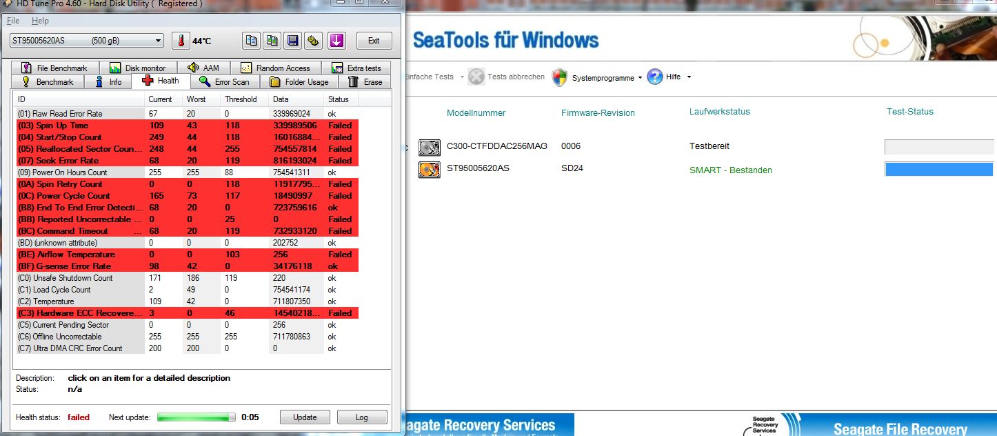Expand the Einfache Tests dropdown arrow
Viewport: 997px width, 436px height.
coord(462,77)
